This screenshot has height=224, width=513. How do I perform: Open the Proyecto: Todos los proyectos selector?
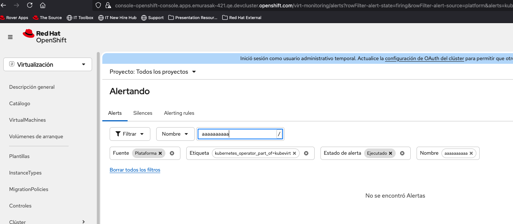153,72
